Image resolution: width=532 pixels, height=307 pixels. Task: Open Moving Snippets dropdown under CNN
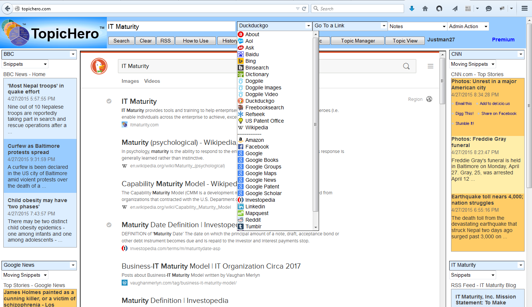click(473, 64)
